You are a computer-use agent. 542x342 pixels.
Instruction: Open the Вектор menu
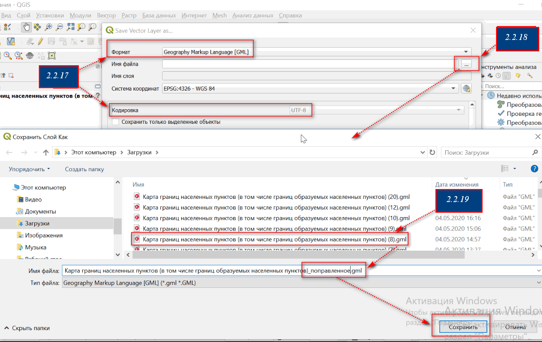(x=106, y=15)
